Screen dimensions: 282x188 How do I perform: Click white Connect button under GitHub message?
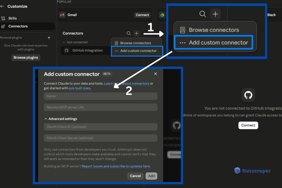[x=248, y=125]
